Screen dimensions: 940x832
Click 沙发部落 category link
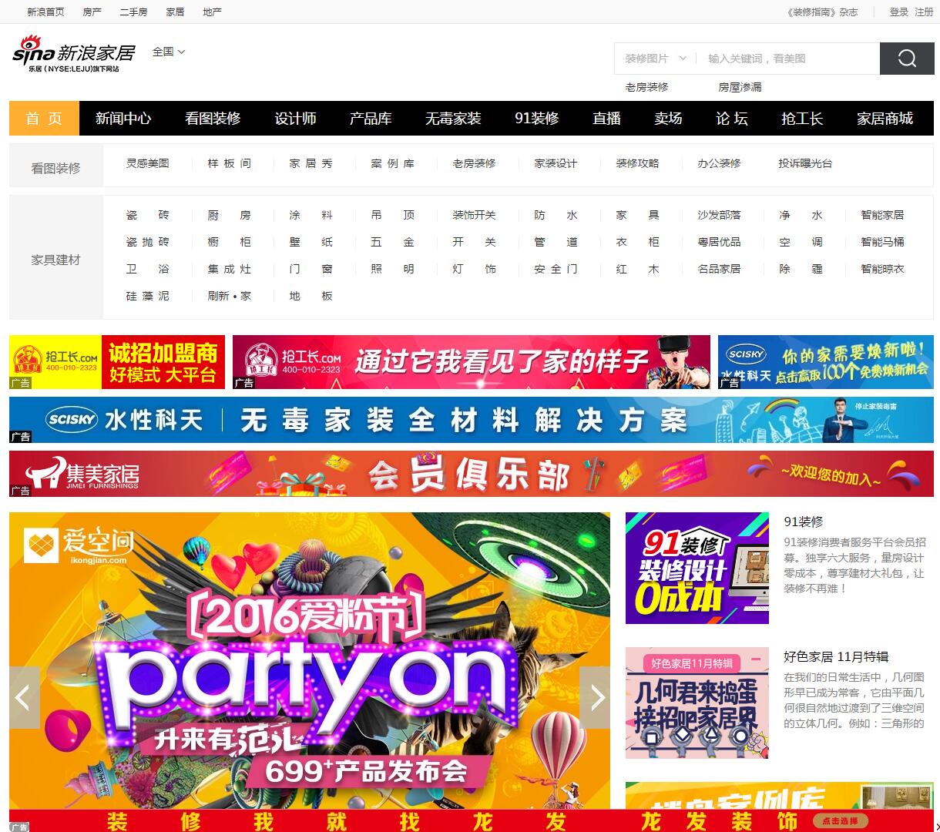(719, 215)
